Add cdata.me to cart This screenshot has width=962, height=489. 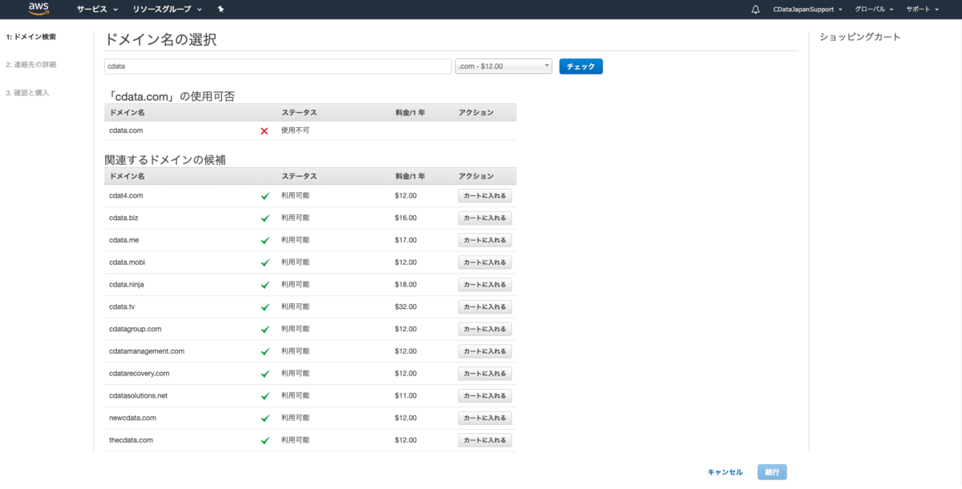[x=485, y=240]
